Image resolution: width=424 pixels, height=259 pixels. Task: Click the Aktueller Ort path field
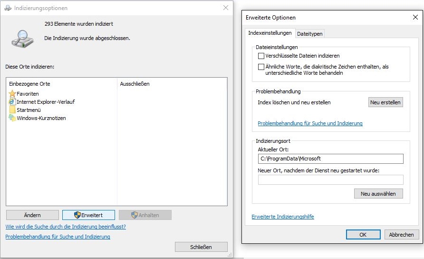(x=330, y=159)
